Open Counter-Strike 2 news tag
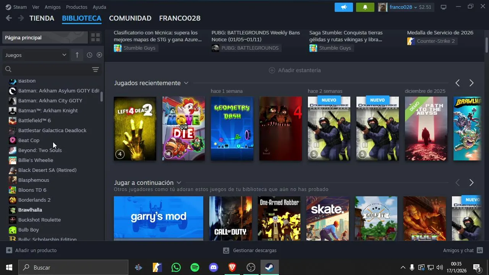The width and height of the screenshot is (489, 275). (432, 41)
